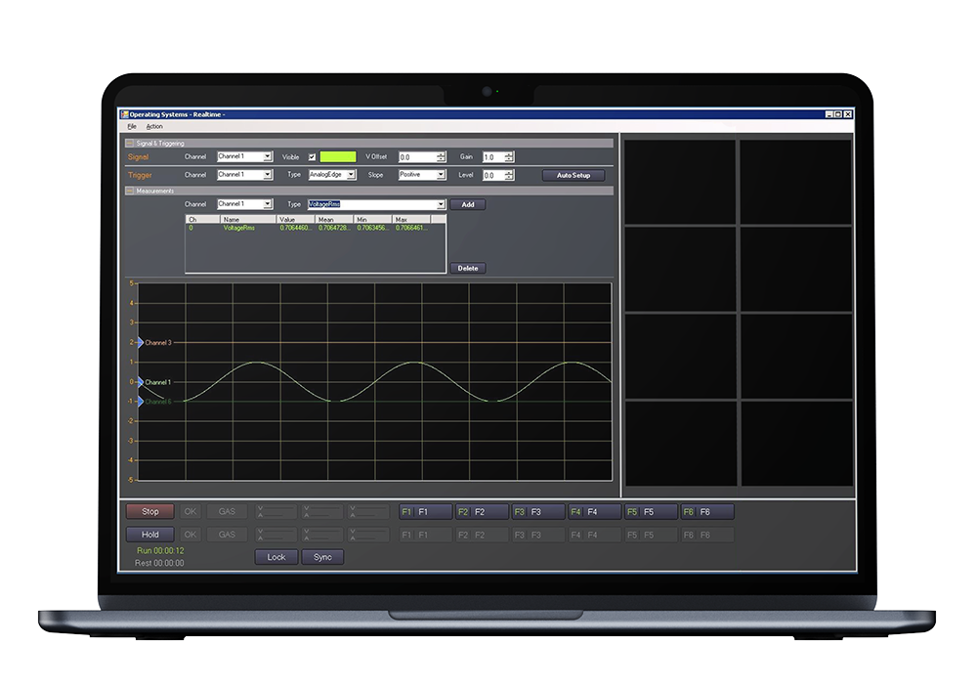
Task: Click the Min column header
Action: 372,219
